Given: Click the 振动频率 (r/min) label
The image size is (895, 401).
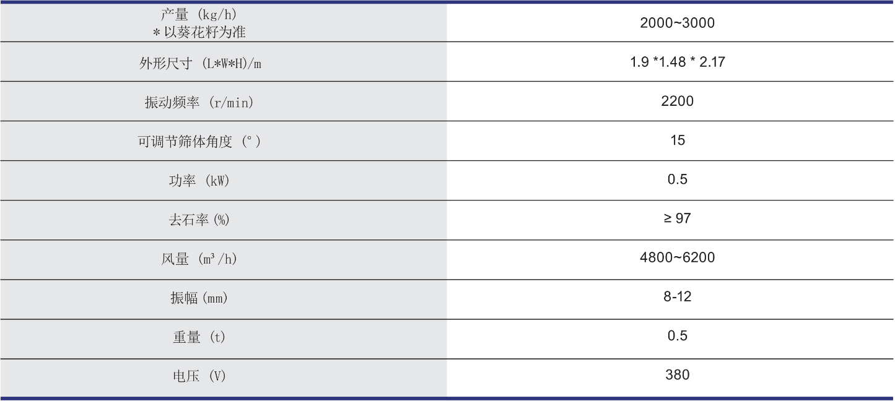Looking at the screenshot, I should click(x=199, y=103).
